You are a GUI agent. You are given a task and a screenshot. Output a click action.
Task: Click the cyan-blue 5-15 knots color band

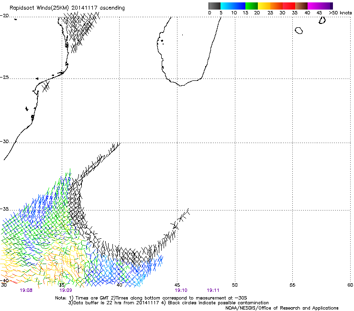233,6
